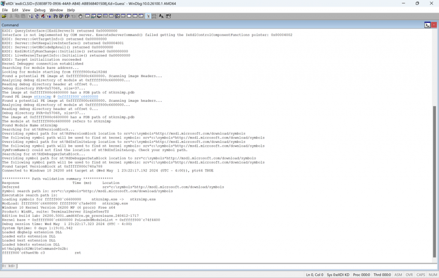Toggle OVR mode in the status bar
439x278 pixels.
click(x=409, y=275)
